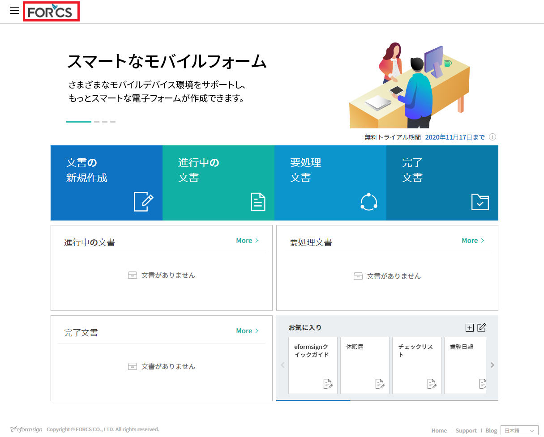Click document icon on 進行中の文書 tile
Screen dimensions: 544x437
258,202
